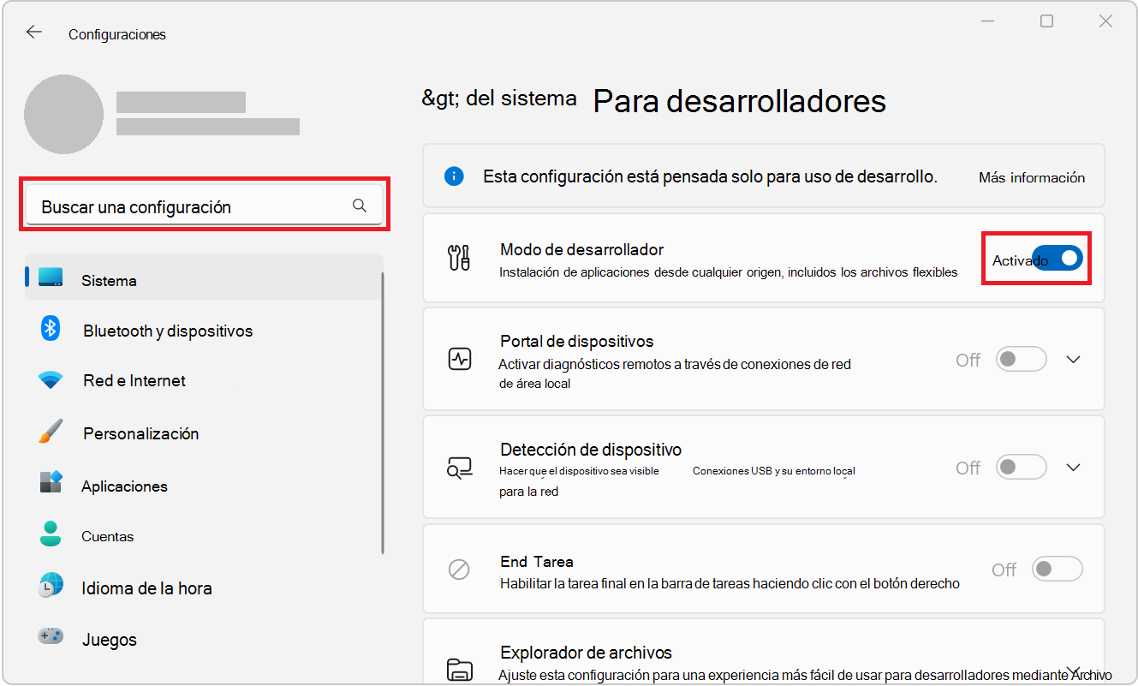This screenshot has height=686, width=1138.
Task: Expand the Portal de dispositivos section
Action: coord(1073,359)
